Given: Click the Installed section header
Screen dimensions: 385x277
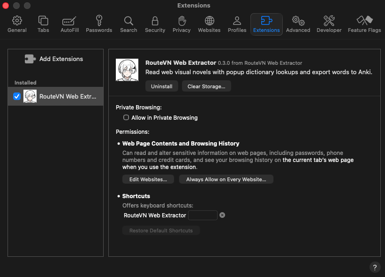Looking at the screenshot, I should pos(25,83).
